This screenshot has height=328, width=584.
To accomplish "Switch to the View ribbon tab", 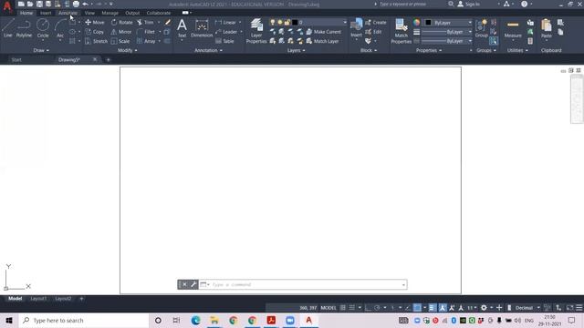I will 89,13.
